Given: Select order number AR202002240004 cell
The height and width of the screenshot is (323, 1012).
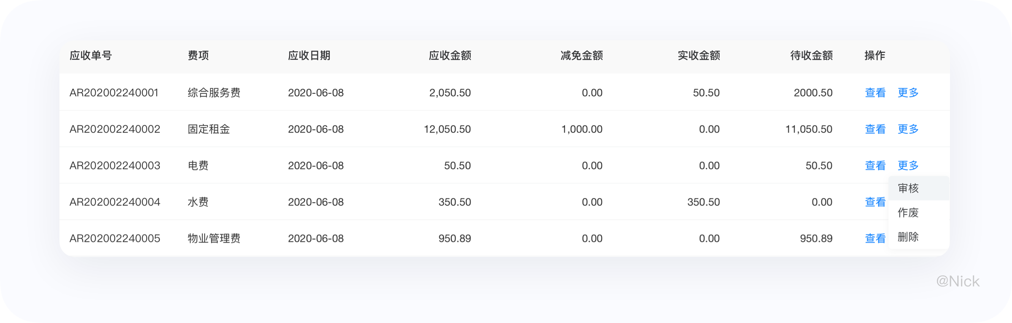Looking at the screenshot, I should click(x=115, y=202).
